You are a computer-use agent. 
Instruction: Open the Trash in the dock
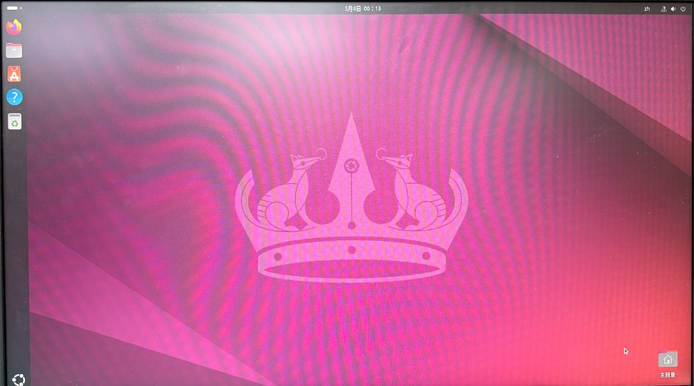15,121
